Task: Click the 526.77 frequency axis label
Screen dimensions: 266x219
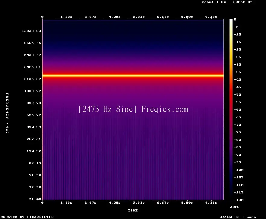Action: [x=34, y=115]
